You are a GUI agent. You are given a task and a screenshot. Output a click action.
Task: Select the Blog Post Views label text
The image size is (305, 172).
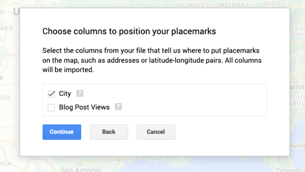[84, 107]
